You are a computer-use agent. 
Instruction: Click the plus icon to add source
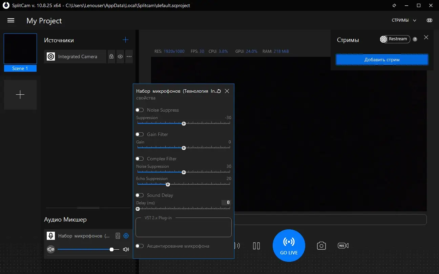coord(125,40)
